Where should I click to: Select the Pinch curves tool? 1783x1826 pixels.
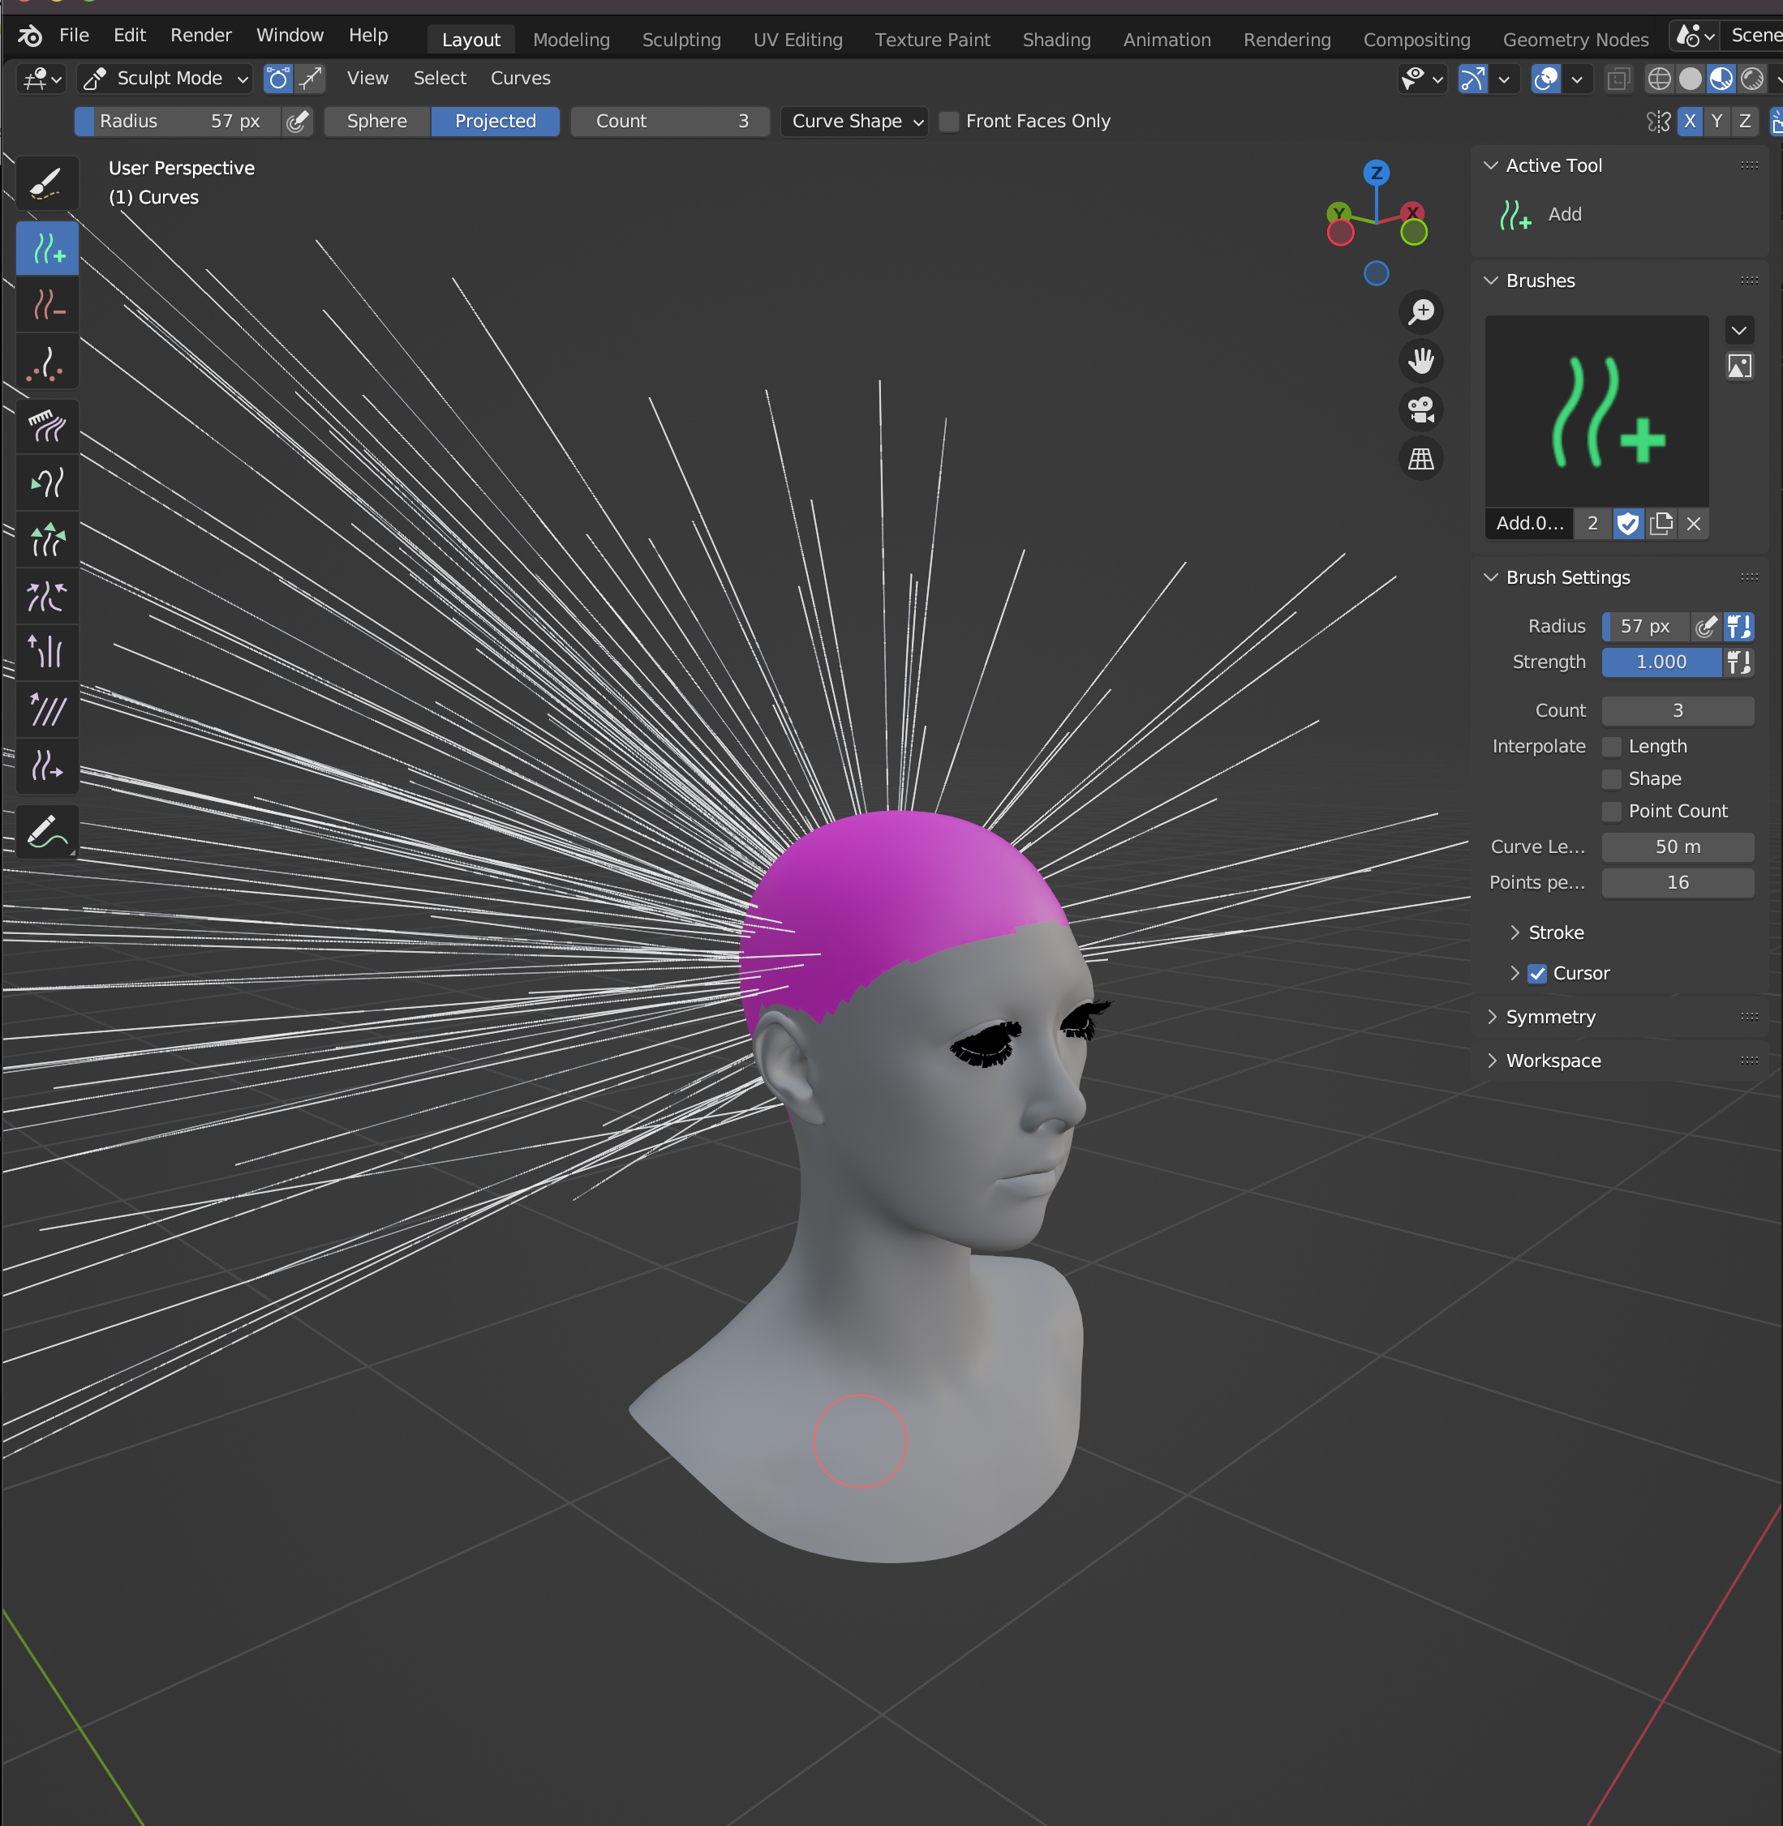[47, 596]
